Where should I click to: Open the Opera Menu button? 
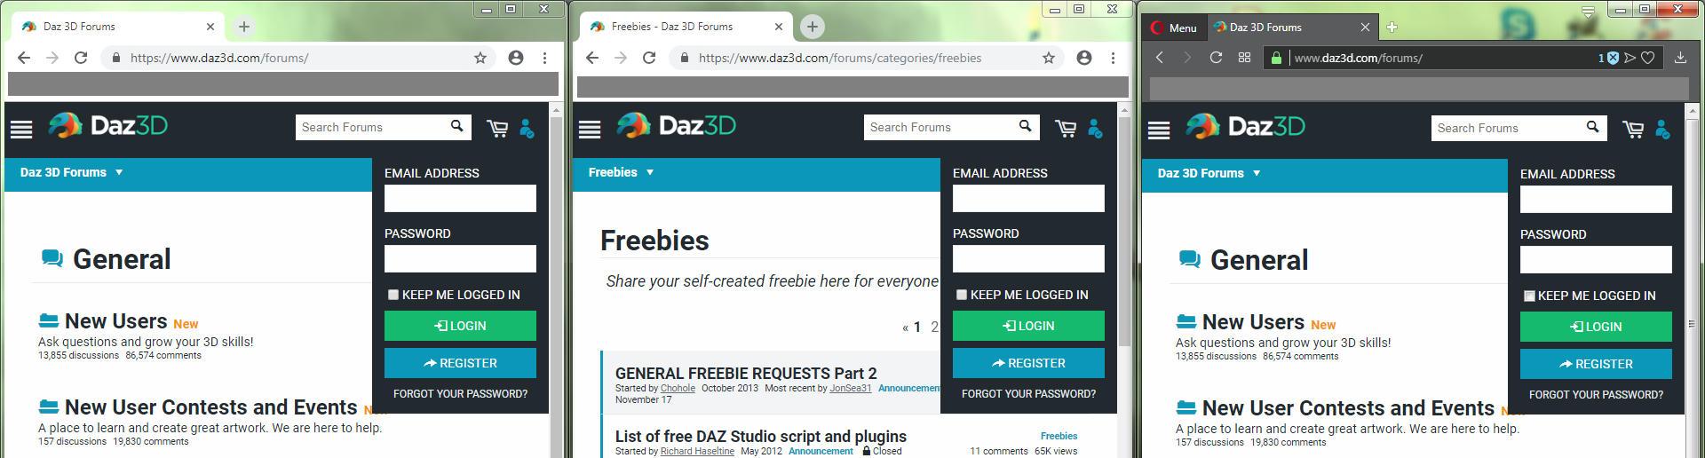(x=1173, y=28)
